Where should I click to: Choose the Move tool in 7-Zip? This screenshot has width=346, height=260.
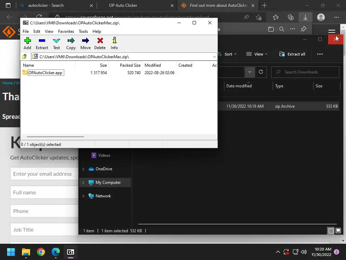85,43
